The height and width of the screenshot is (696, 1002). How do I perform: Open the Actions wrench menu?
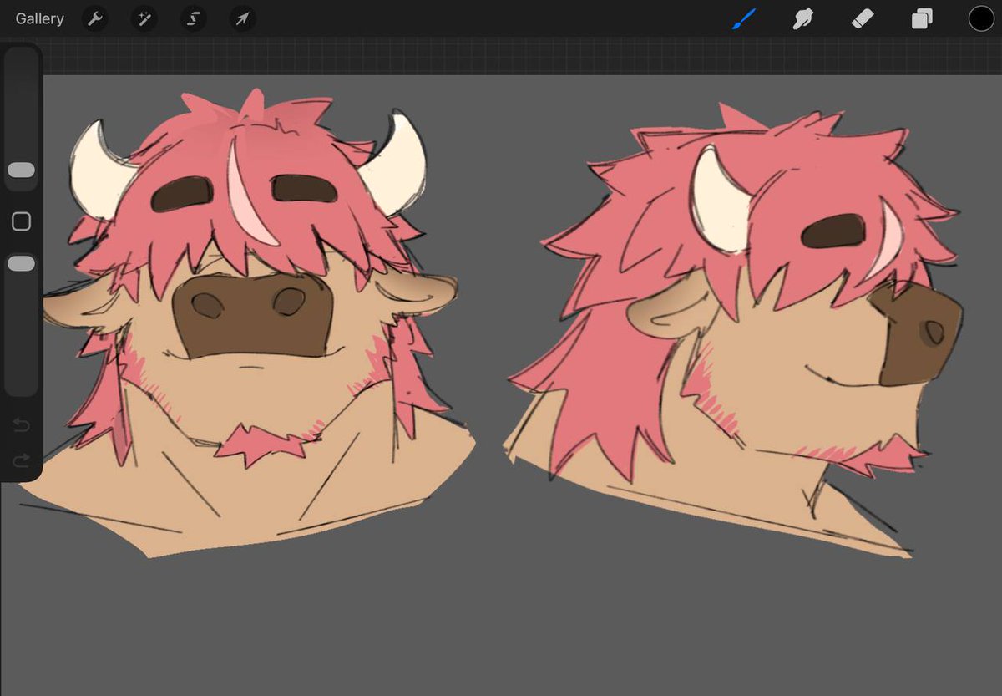tap(95, 18)
